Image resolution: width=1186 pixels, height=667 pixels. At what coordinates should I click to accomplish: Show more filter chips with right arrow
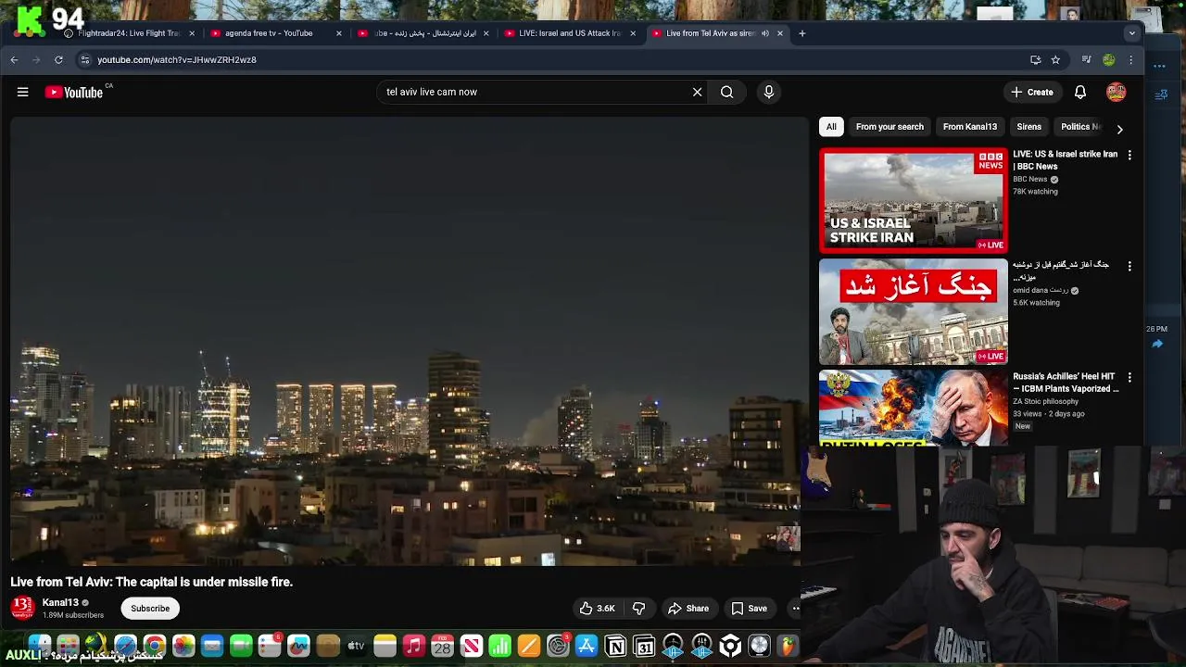pyautogui.click(x=1119, y=129)
